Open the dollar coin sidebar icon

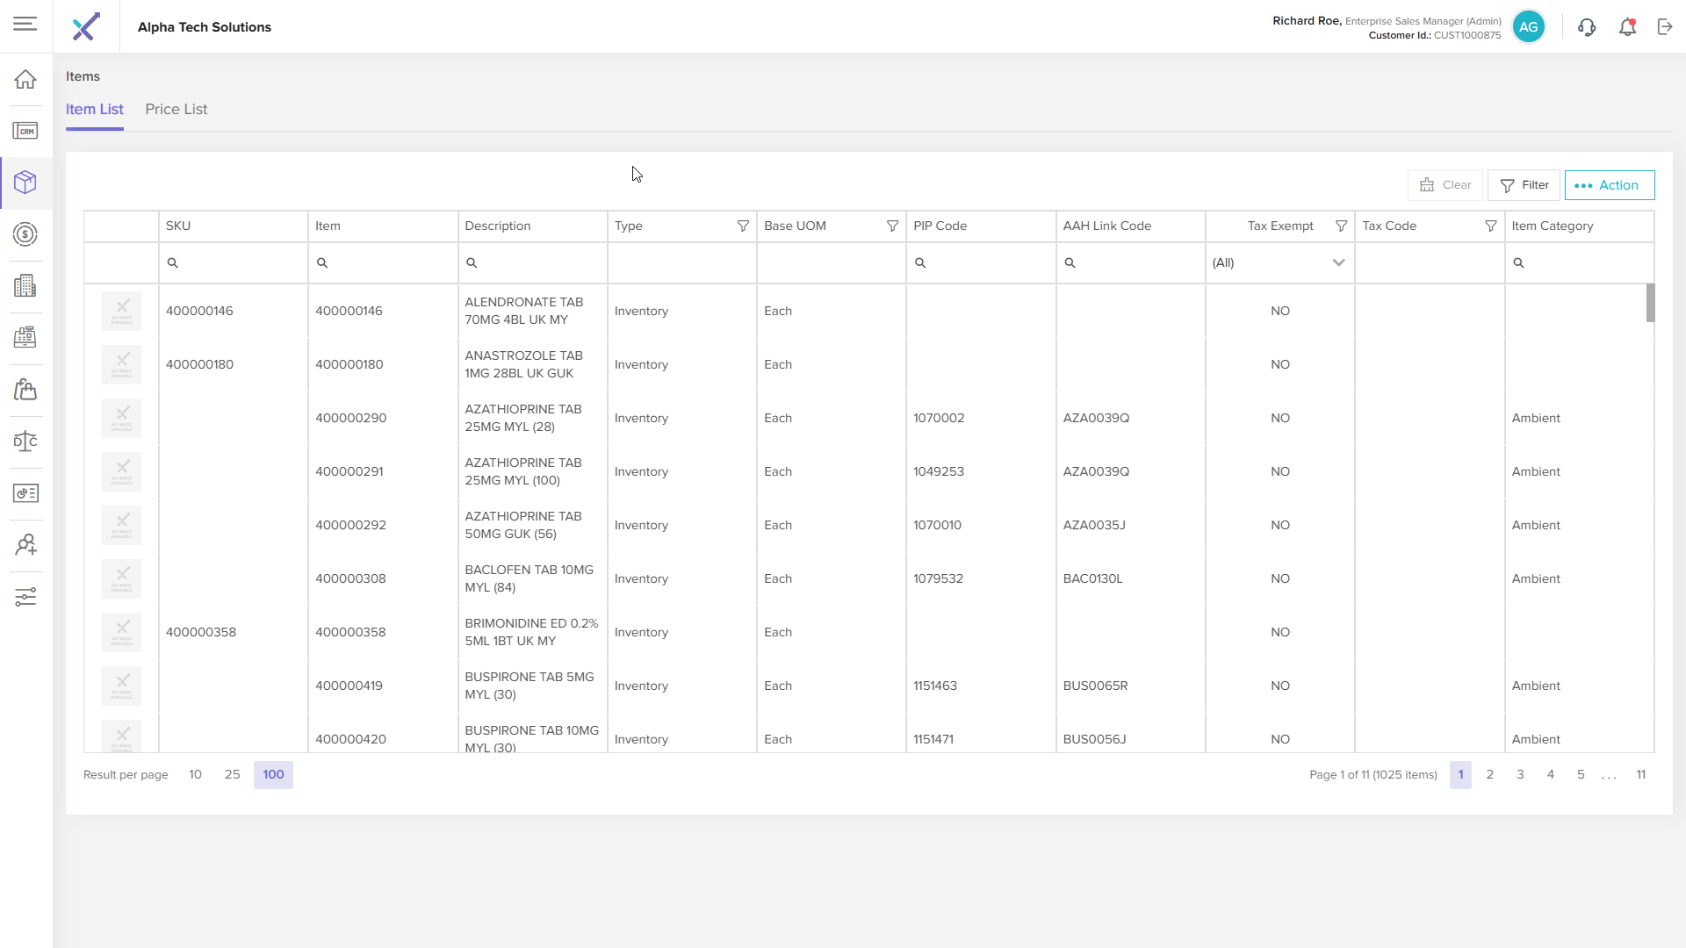tap(25, 234)
